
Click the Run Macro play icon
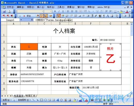pyautogui.click(x=20, y=16)
